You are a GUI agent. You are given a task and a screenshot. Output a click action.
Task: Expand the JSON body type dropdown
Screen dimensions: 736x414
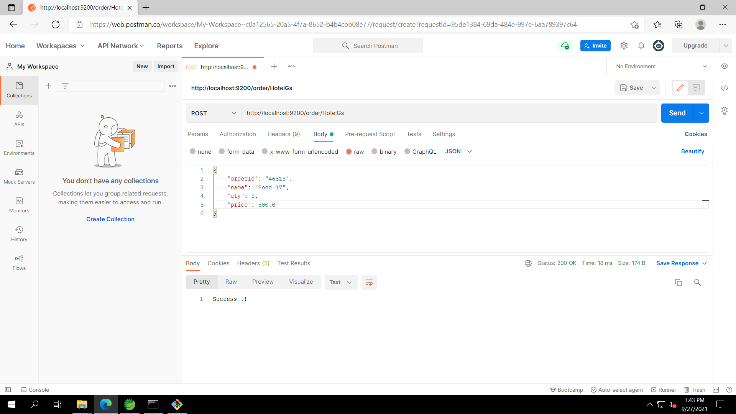(458, 151)
